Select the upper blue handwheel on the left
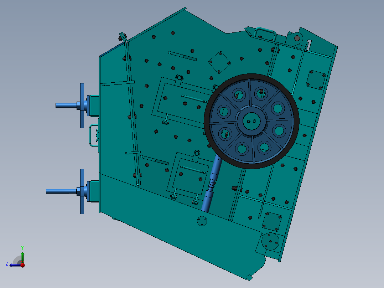Viewport: 384px width, 288px height. coord(82,106)
